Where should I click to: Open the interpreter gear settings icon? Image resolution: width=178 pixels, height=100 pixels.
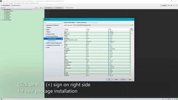pyautogui.click(x=132, y=25)
